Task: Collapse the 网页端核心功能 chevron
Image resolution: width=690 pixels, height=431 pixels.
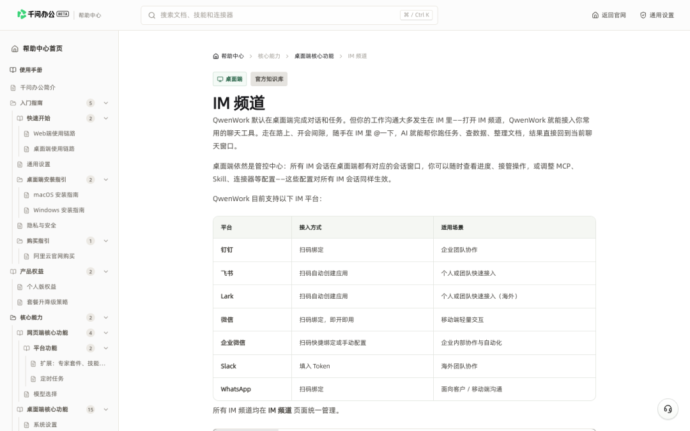Action: tap(105, 333)
